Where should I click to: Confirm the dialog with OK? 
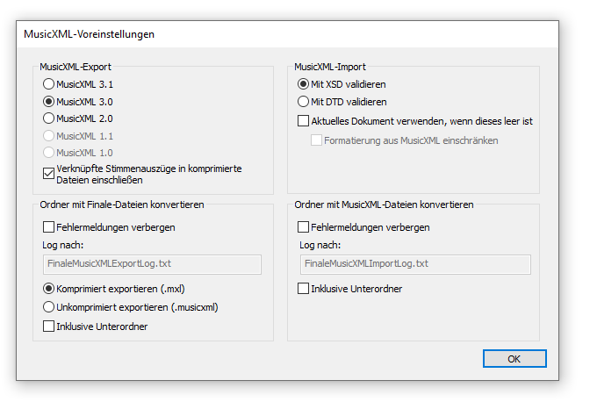click(x=514, y=359)
